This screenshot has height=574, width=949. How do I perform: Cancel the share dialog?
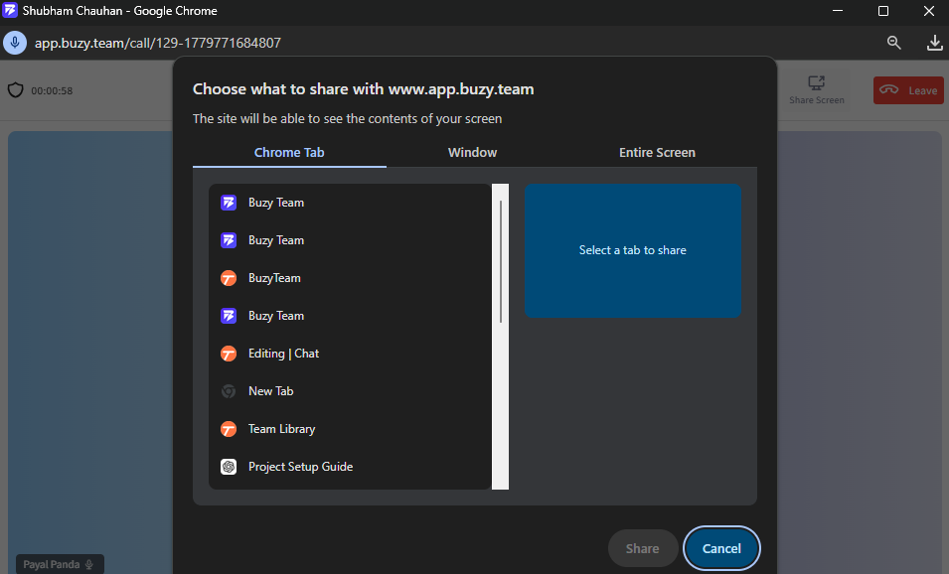click(721, 548)
